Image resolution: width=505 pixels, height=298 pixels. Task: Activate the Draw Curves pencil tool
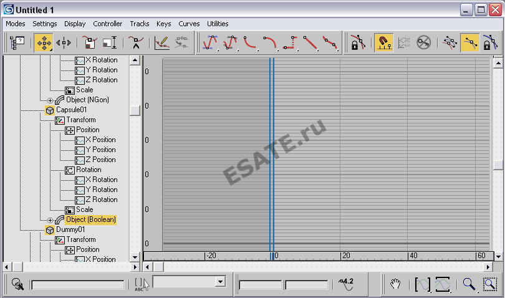coord(161,42)
